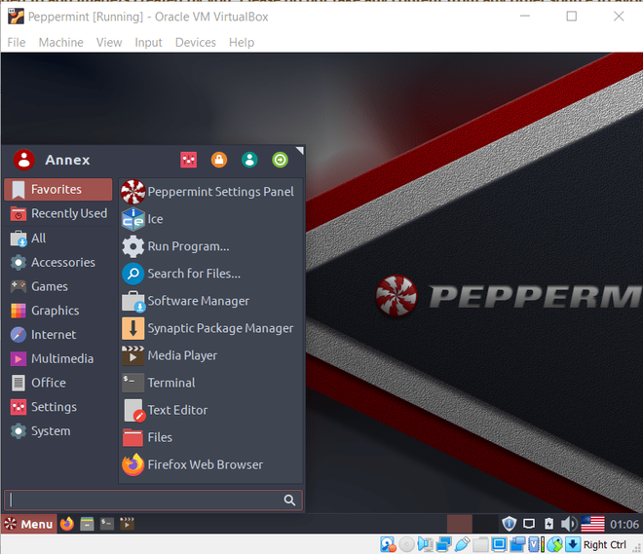643x554 pixels.
Task: Click file manager launcher in panel
Action: pos(87,524)
